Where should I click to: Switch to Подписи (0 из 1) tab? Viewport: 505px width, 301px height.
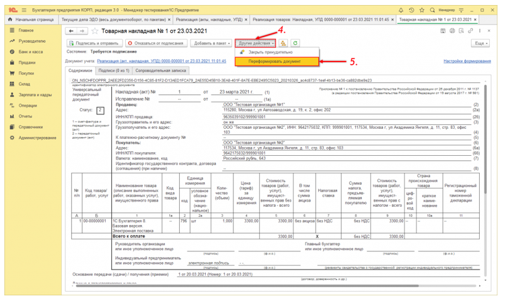114,70
